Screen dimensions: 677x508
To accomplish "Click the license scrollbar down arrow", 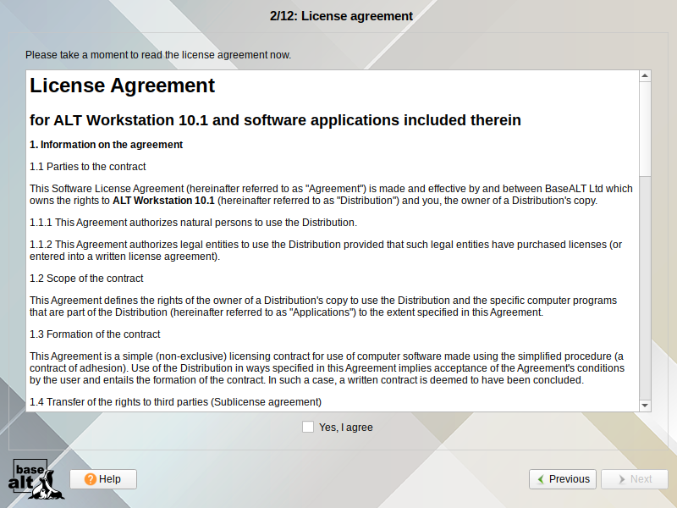I will tap(645, 406).
